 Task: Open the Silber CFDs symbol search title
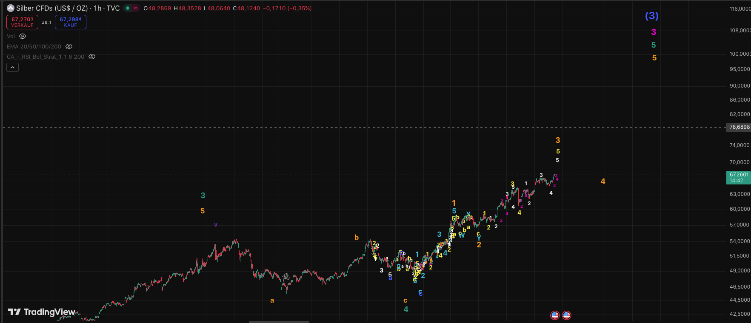(52, 8)
